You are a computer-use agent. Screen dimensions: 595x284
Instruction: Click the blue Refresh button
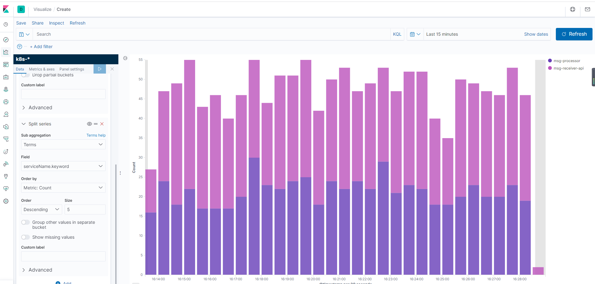574,34
